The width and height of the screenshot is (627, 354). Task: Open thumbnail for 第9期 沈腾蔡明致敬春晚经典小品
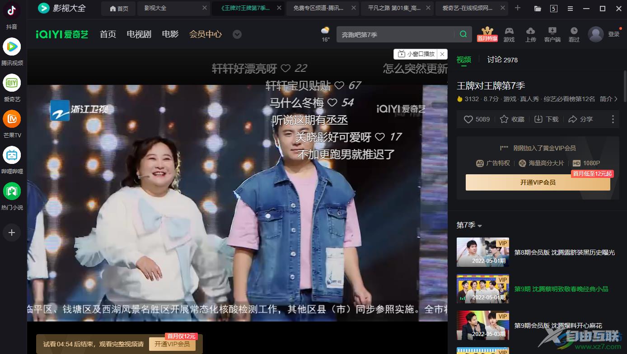[x=483, y=289]
